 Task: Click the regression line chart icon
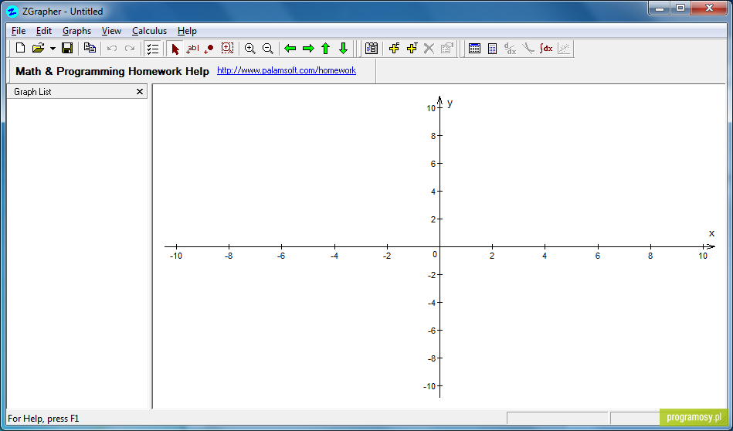click(x=564, y=48)
